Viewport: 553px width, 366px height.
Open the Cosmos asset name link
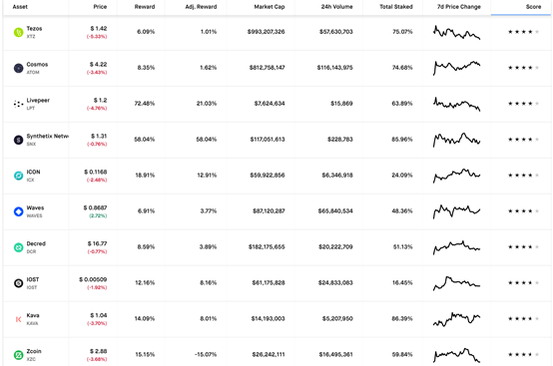click(x=37, y=65)
